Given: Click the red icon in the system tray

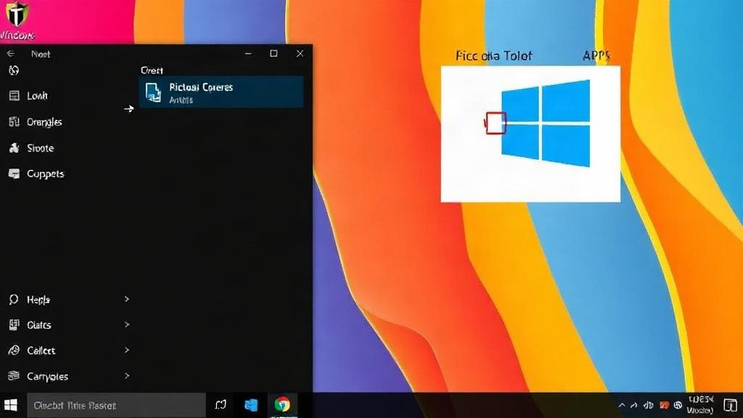Looking at the screenshot, I should pyautogui.click(x=665, y=405).
